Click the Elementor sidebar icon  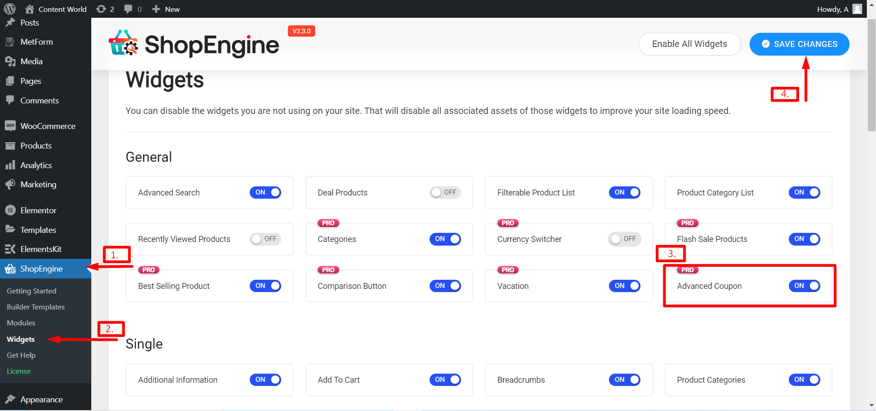(10, 210)
